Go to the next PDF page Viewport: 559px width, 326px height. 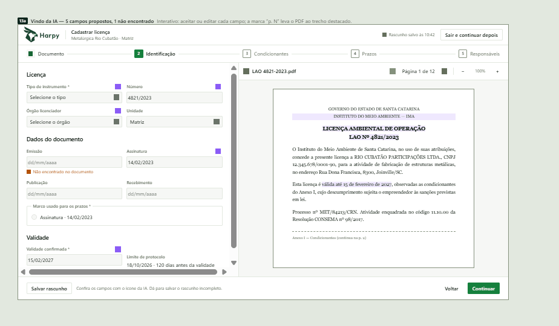coord(444,71)
